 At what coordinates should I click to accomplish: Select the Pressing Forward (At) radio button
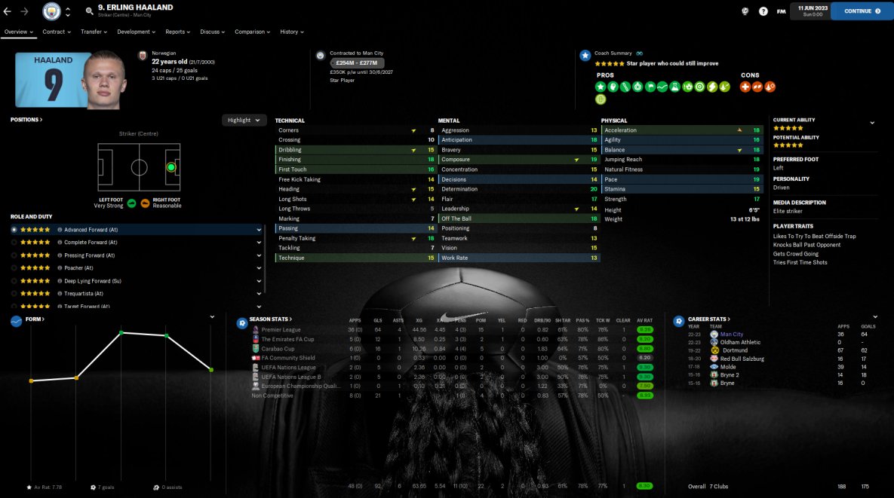pos(14,255)
